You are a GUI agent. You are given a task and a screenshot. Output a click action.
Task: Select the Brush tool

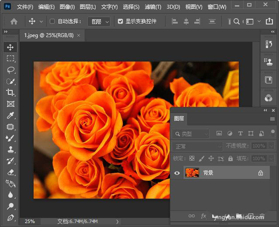10,138
